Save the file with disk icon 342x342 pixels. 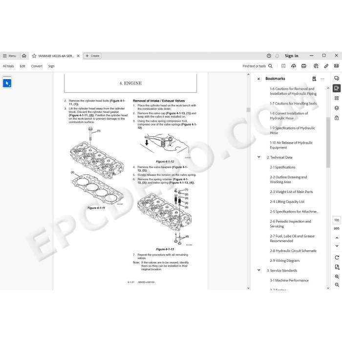coord(283,66)
